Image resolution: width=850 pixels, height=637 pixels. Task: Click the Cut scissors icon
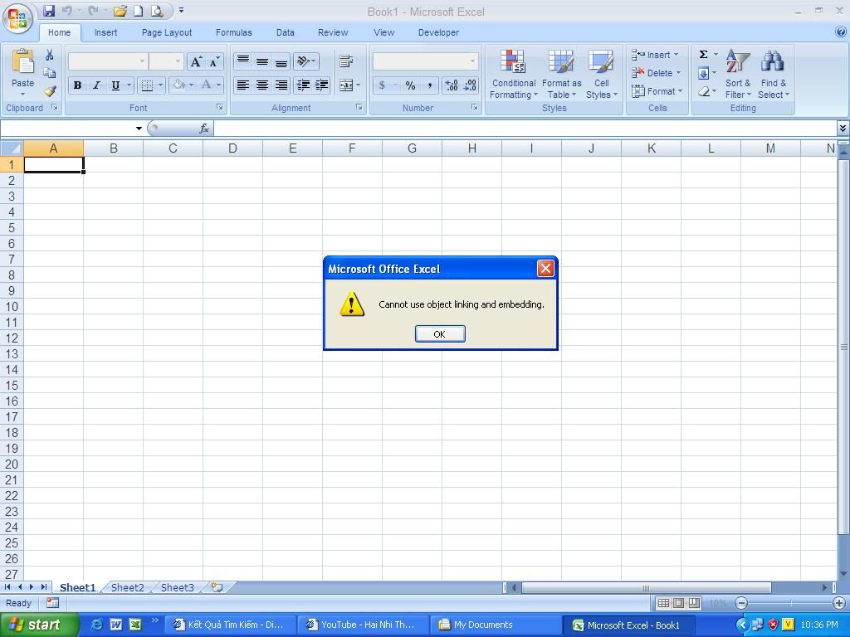click(49, 55)
